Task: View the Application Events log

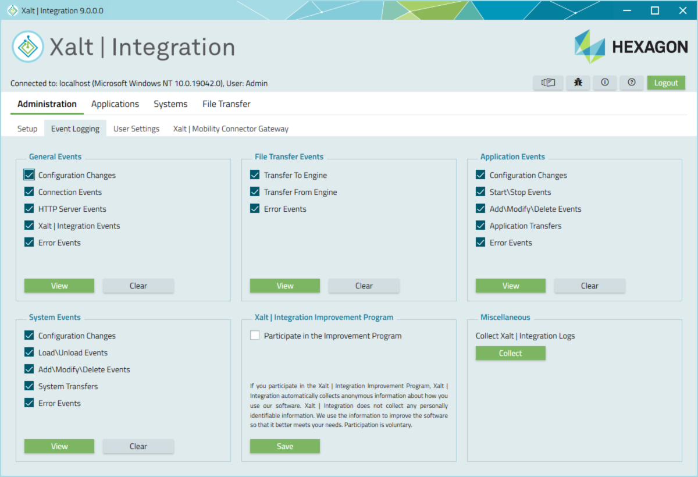Action: click(x=511, y=286)
